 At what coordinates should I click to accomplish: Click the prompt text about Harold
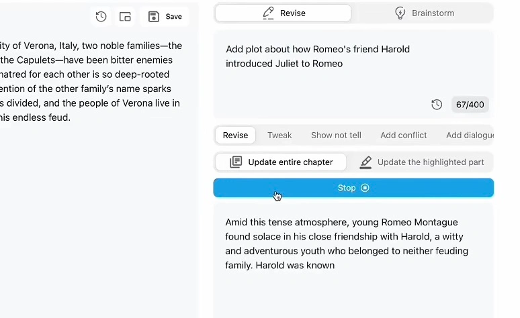(x=317, y=56)
